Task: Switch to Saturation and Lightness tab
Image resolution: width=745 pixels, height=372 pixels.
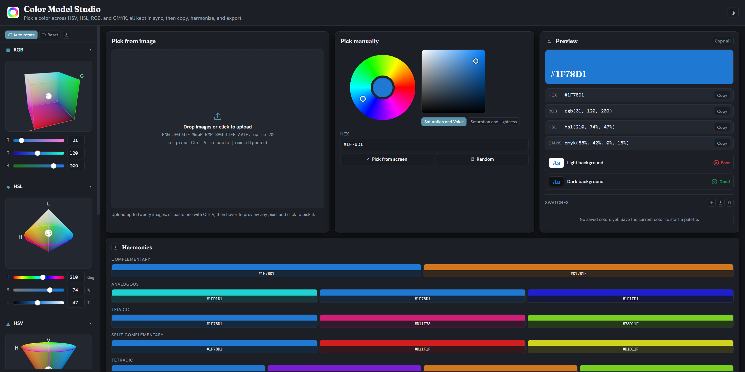Action: tap(494, 122)
